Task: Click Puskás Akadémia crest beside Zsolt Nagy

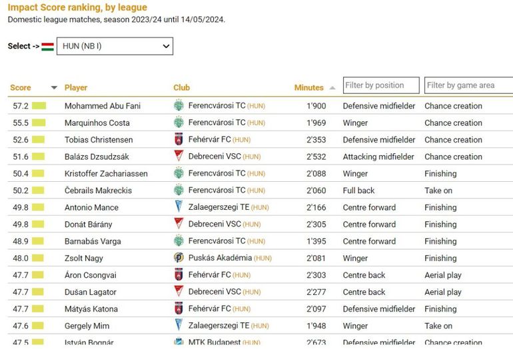Action: point(179,258)
